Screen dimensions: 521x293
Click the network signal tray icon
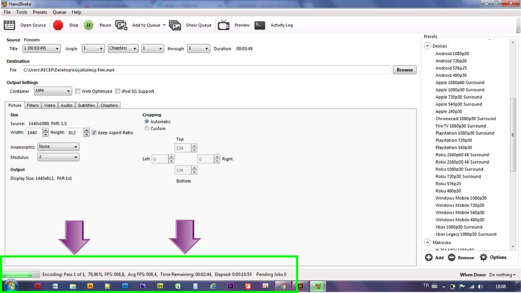coord(471,286)
